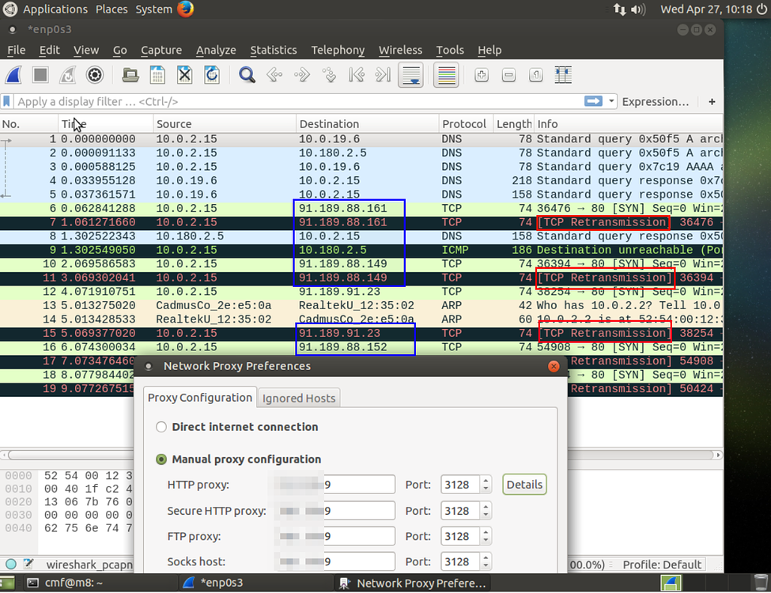The height and width of the screenshot is (593, 771).
Task: Reset text to normal size
Action: [x=535, y=75]
